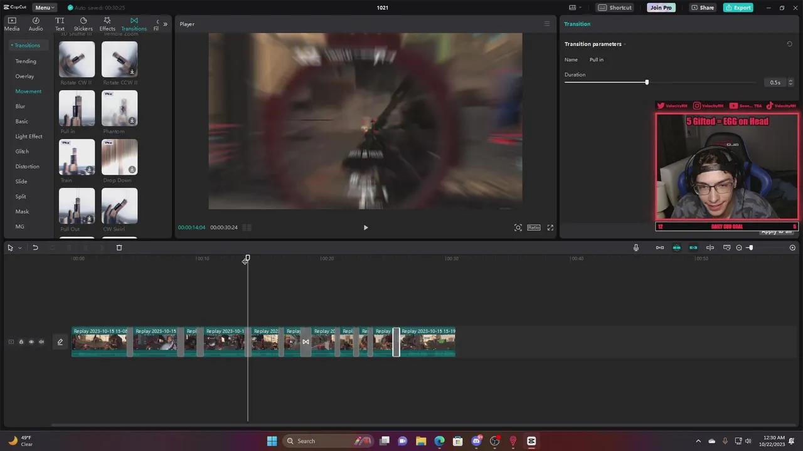Viewport: 803px width, 451px height.
Task: Select the MG transitions category
Action: (20, 227)
